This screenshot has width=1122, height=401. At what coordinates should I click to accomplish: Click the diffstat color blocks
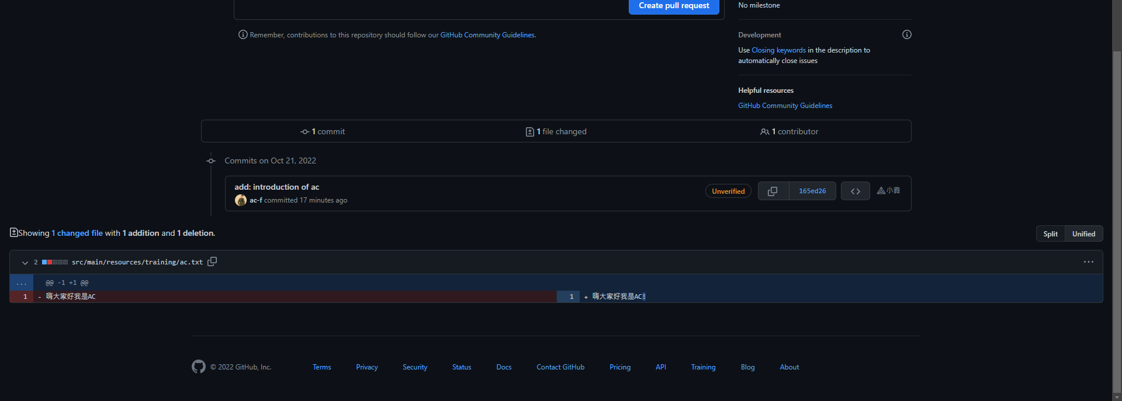(x=55, y=262)
